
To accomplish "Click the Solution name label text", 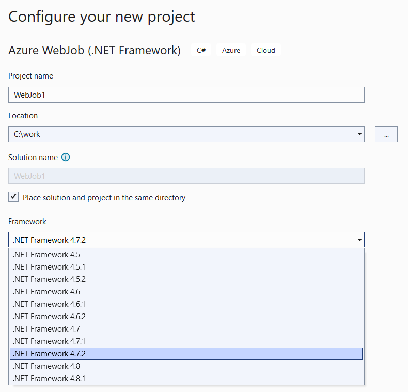I will [x=33, y=158].
